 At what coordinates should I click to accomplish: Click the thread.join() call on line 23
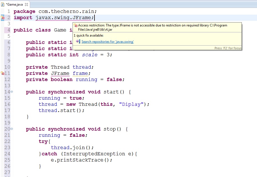click(72, 148)
